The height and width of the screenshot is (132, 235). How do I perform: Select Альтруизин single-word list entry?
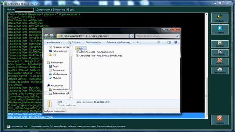point(15,85)
